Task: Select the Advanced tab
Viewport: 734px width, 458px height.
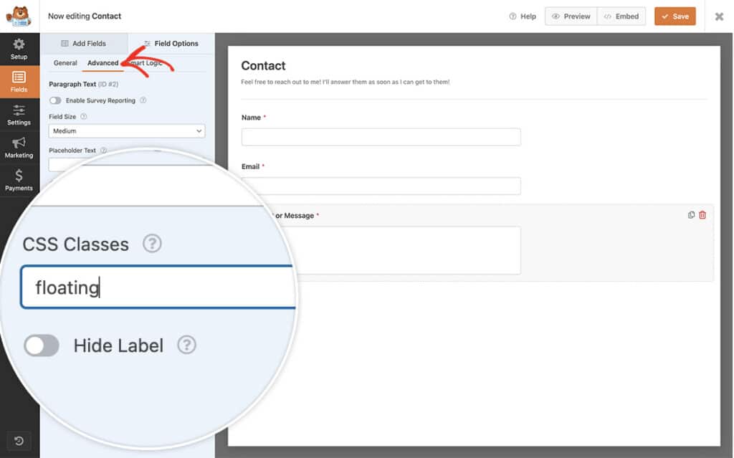Action: (103, 63)
